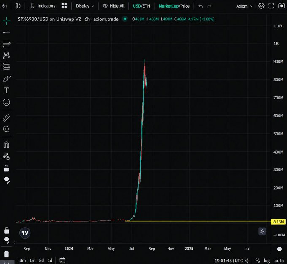Click the hexagon icon below price axis
This screenshot has height=264, width=287.
279,249
